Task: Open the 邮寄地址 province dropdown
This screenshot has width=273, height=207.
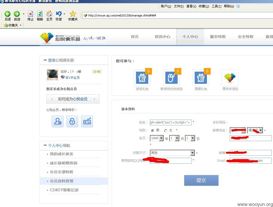Action: pyautogui.click(x=238, y=130)
